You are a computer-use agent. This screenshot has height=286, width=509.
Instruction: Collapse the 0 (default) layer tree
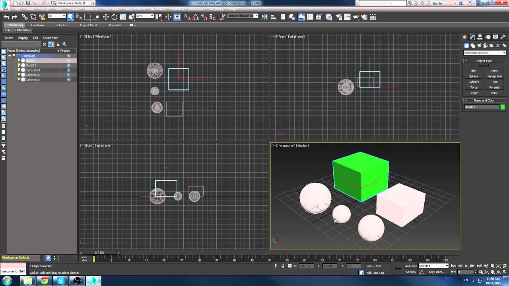tap(10, 56)
